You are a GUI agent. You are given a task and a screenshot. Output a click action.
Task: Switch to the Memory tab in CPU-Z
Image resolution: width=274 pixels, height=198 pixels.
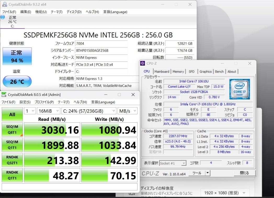tap(178, 71)
